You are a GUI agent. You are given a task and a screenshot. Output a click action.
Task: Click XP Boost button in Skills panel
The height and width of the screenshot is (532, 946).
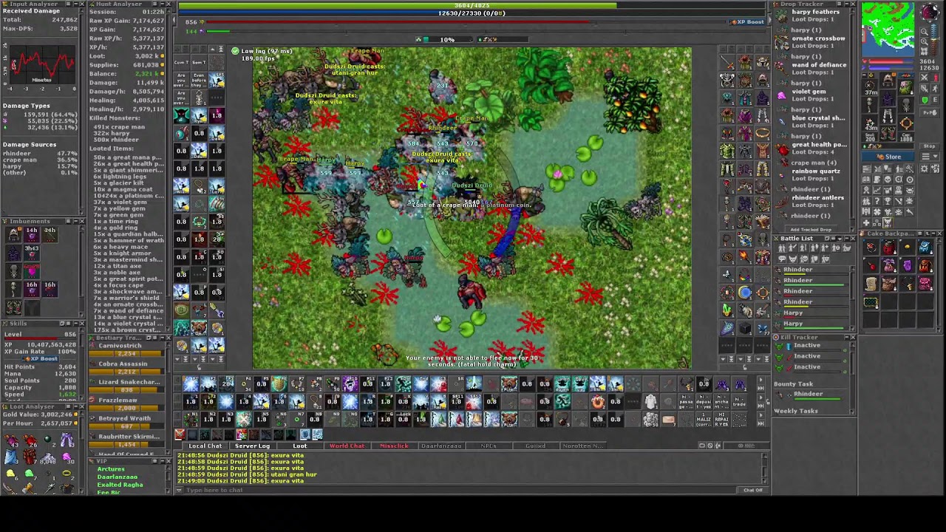[40, 358]
